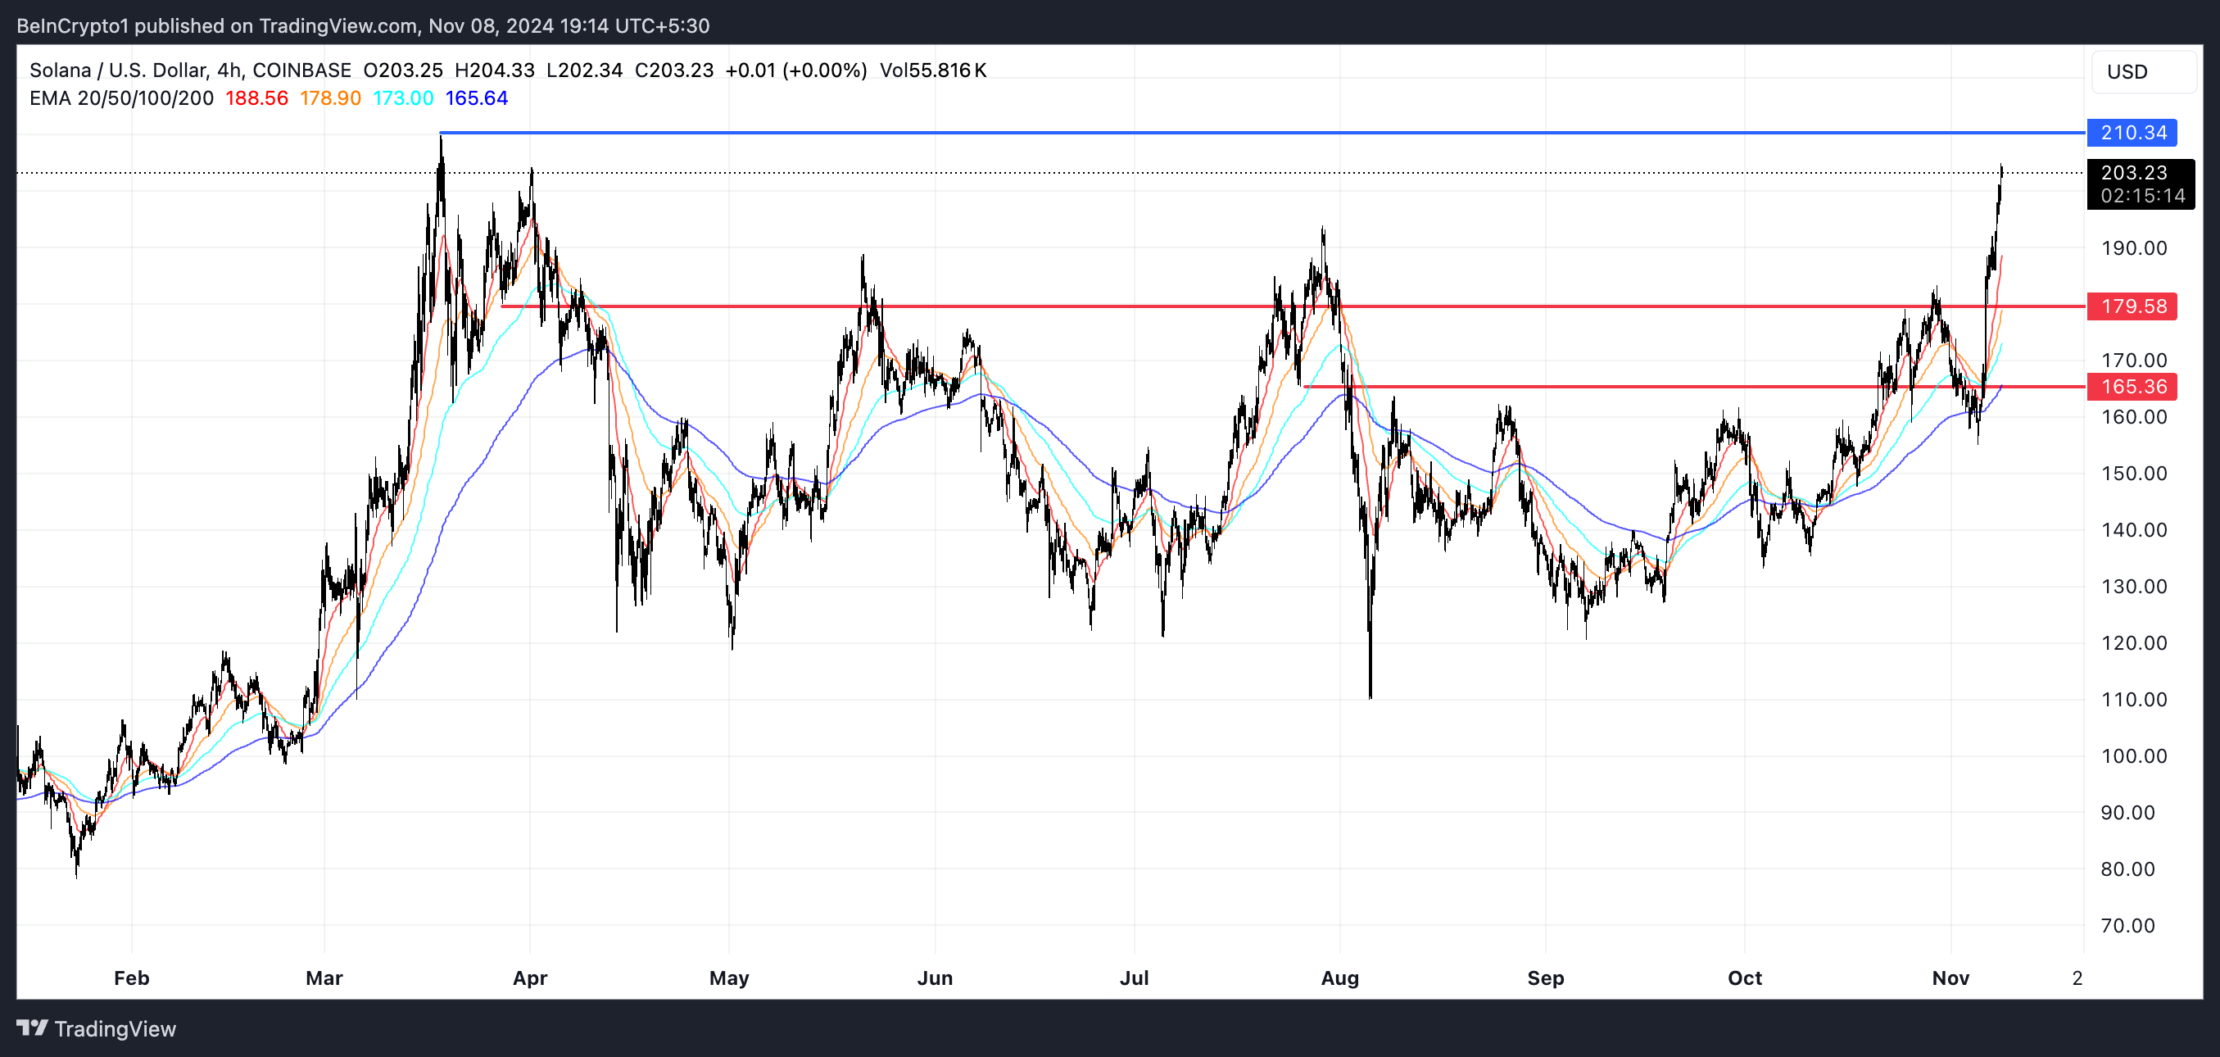Click the Aug label on time axis

pyautogui.click(x=1339, y=978)
